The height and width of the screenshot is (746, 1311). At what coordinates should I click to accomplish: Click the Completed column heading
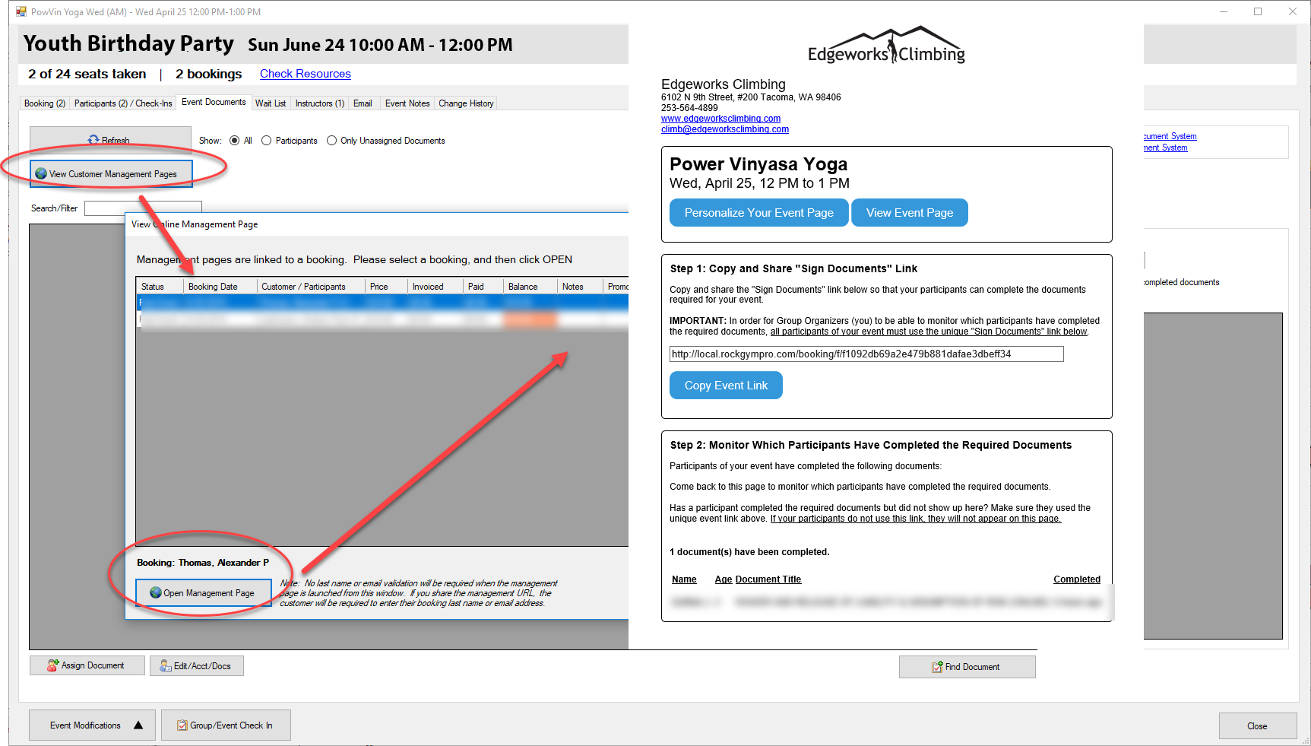pyautogui.click(x=1077, y=579)
